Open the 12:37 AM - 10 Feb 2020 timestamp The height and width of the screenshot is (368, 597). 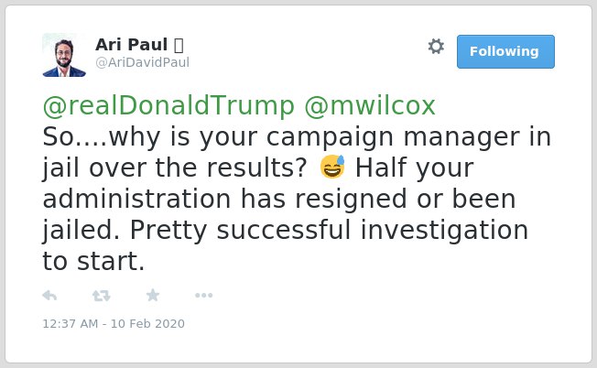point(114,323)
